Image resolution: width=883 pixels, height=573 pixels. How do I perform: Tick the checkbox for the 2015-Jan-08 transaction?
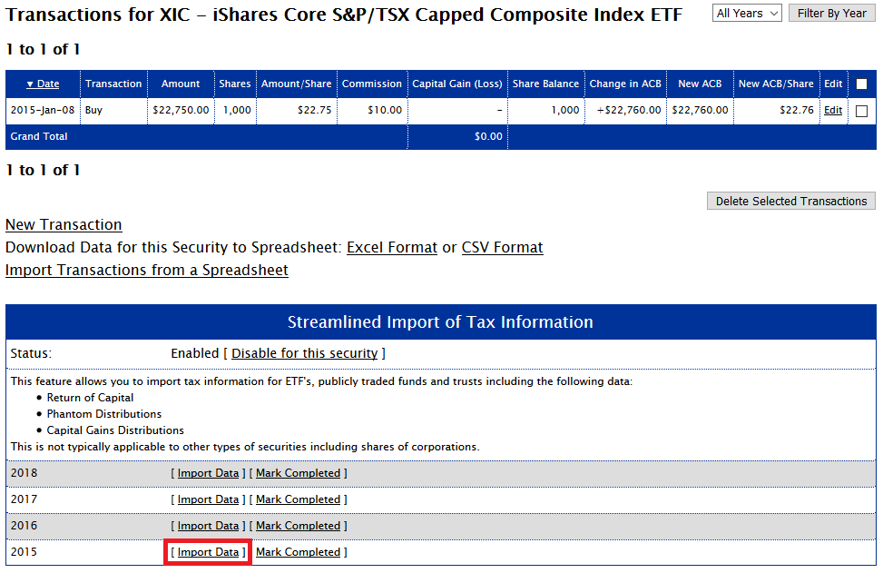point(861,111)
